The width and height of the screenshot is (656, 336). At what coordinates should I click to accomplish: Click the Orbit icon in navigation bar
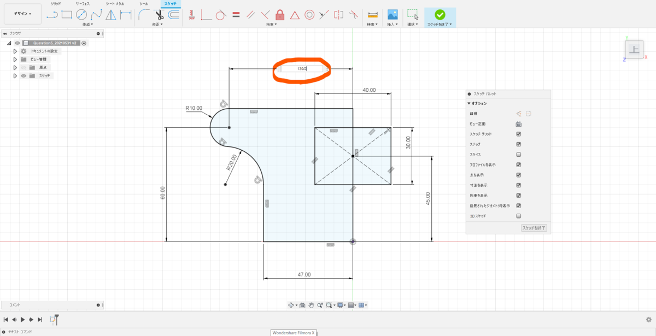291,305
